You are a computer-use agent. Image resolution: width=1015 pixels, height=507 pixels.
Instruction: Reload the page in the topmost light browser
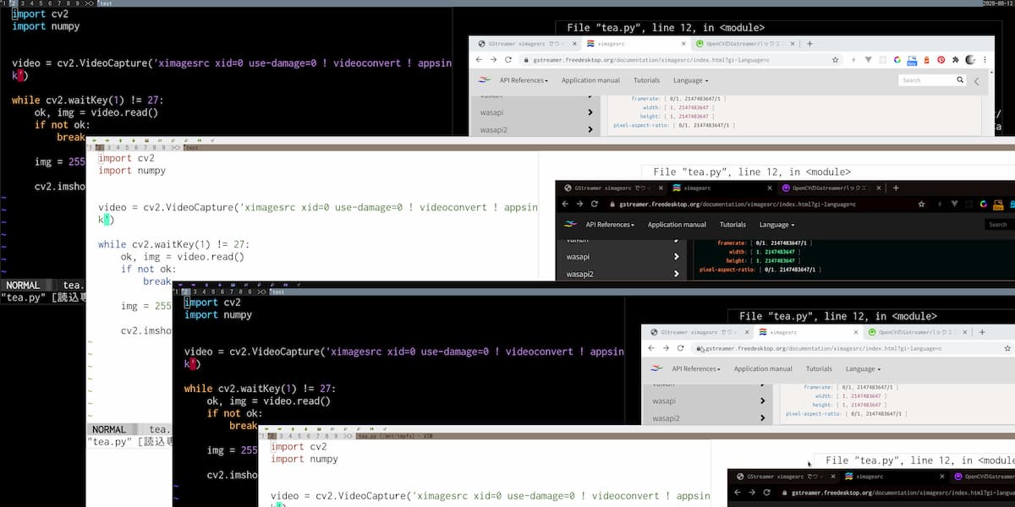coord(507,60)
